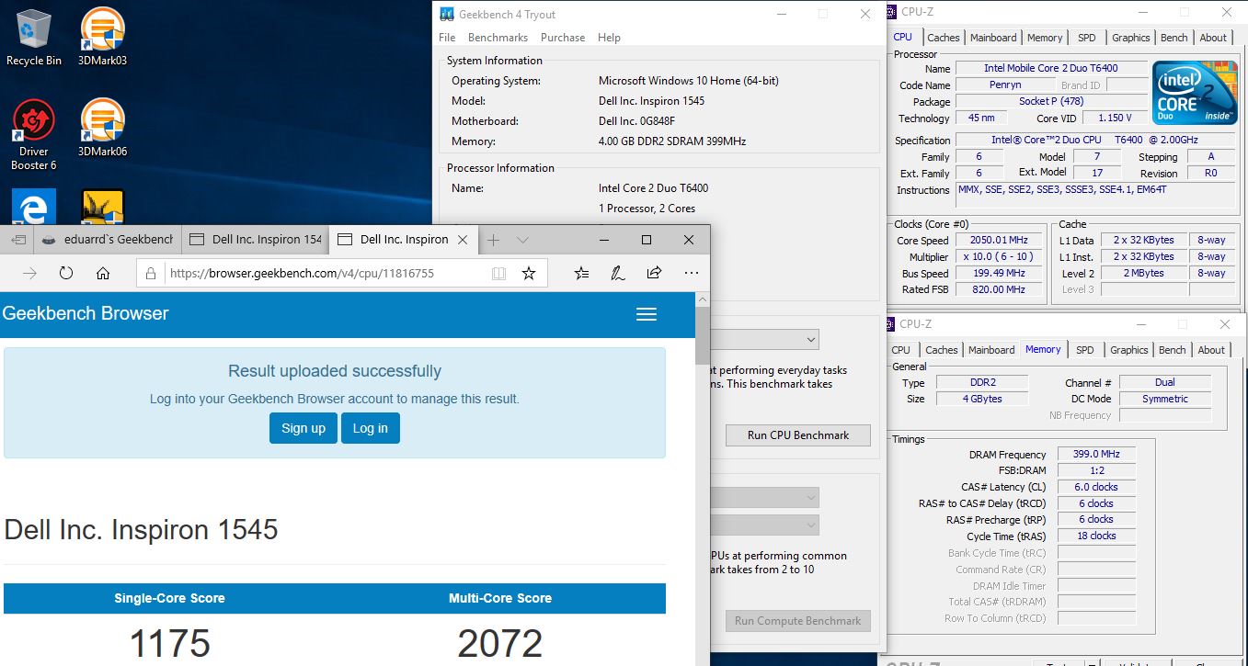Open the File menu in Geekbench
1248x666 pixels.
coord(447,38)
